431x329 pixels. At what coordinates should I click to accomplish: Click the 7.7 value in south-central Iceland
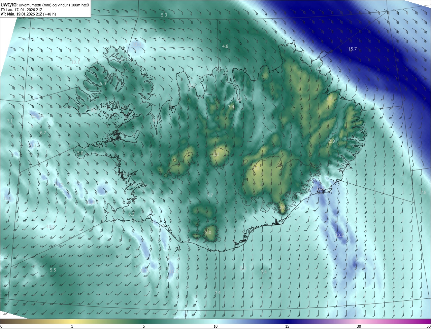point(210,195)
